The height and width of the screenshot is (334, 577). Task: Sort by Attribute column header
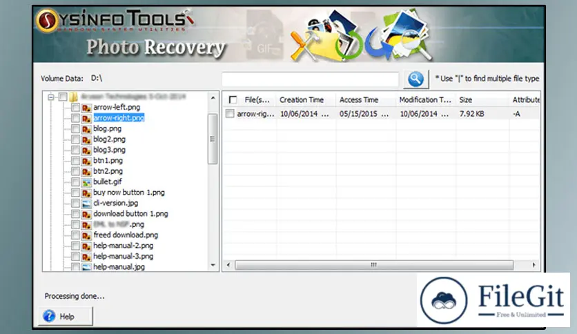(x=525, y=99)
